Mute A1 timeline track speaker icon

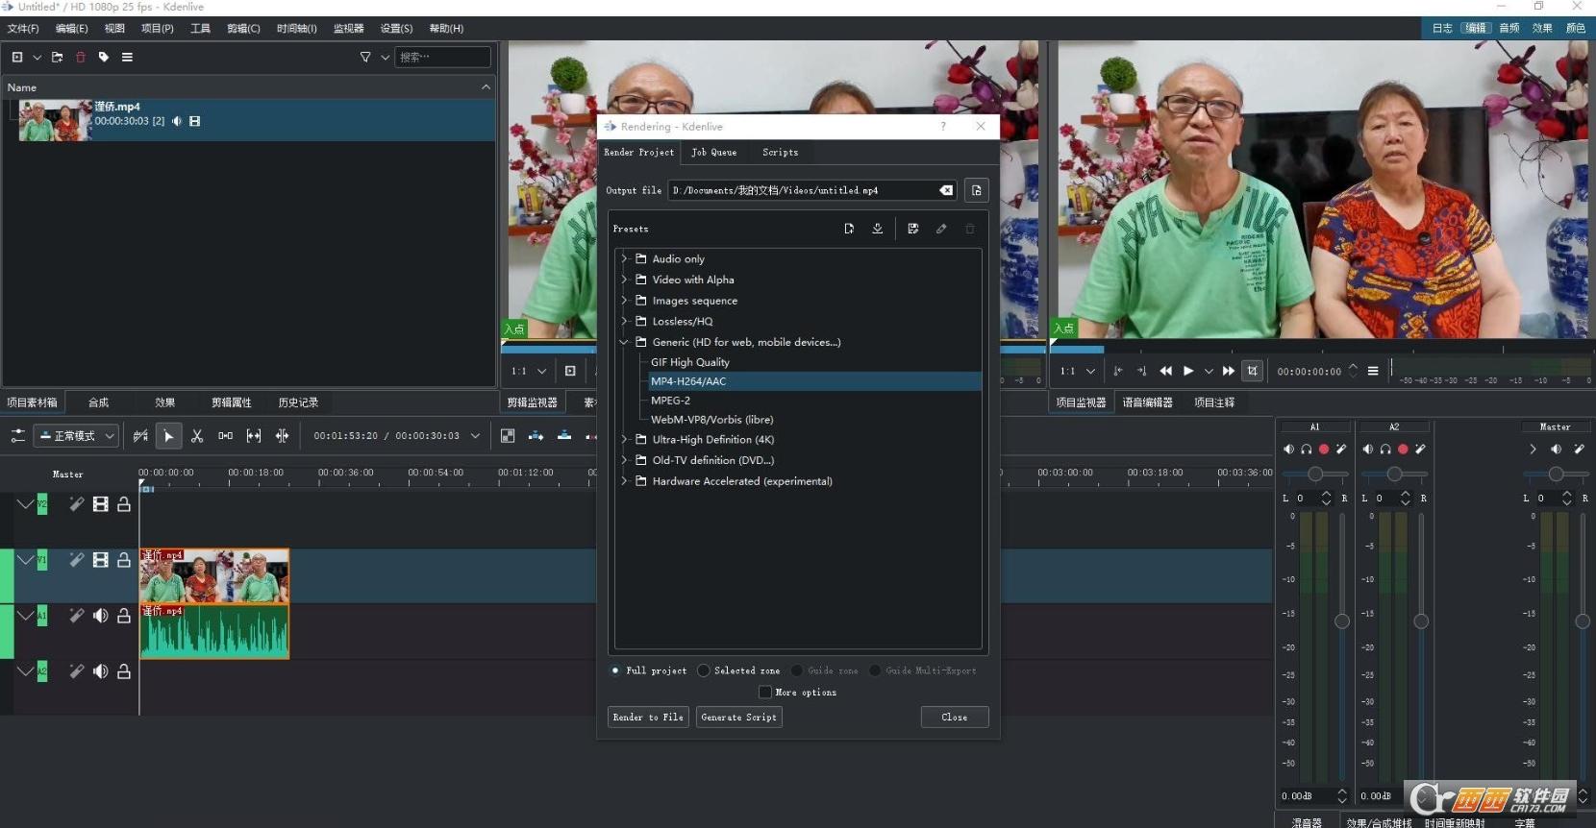coord(100,616)
